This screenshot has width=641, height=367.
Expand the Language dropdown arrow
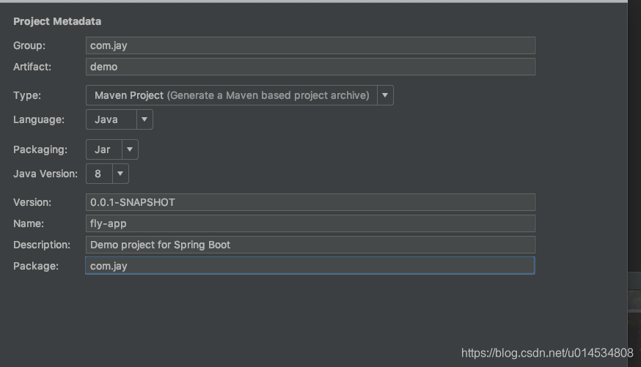click(144, 119)
